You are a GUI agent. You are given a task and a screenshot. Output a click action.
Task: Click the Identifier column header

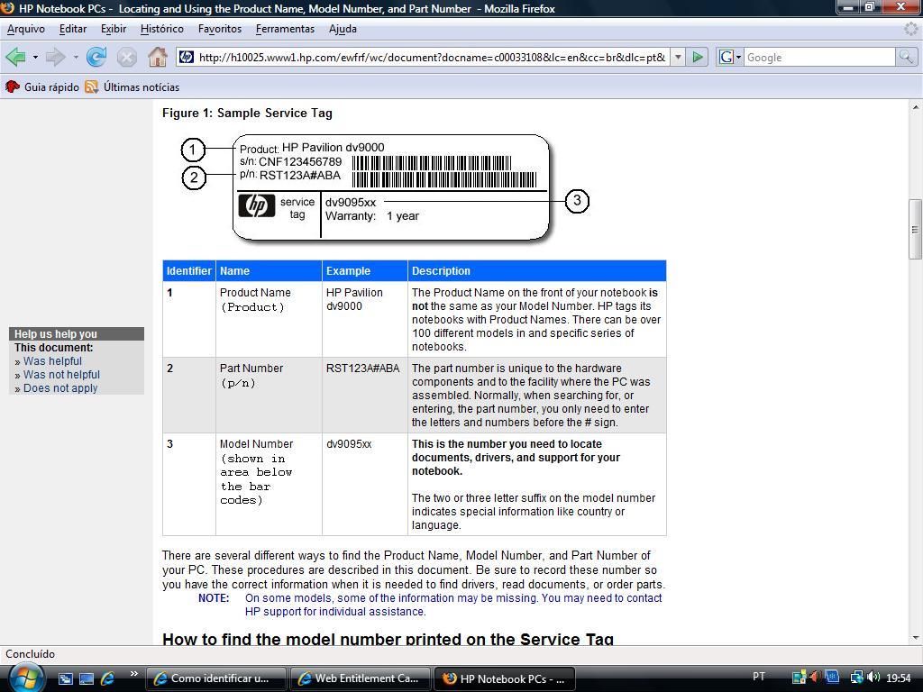189,271
